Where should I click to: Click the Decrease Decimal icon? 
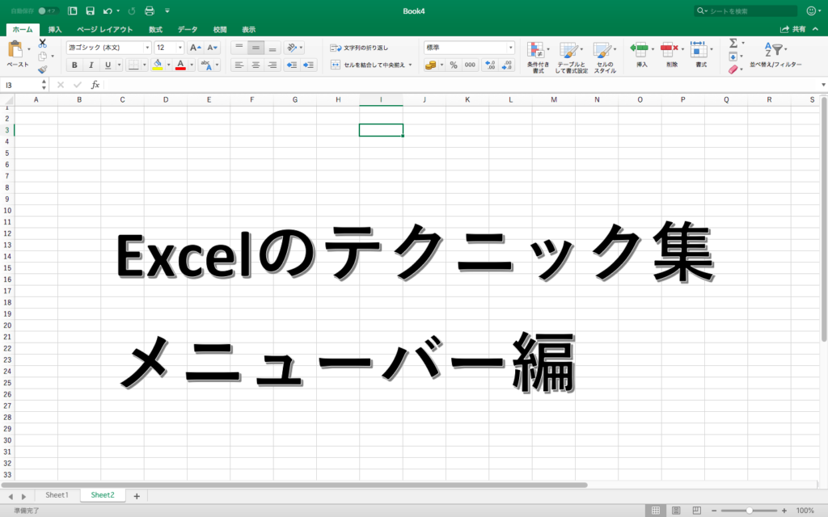(x=507, y=65)
